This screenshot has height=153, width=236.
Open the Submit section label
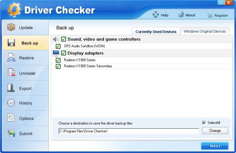click(26, 134)
